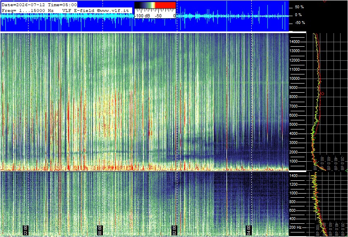
Task: Click the 400 label on lower axis
Action: pyautogui.click(x=293, y=219)
